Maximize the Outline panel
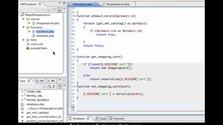223x125 pixels. [64, 81]
